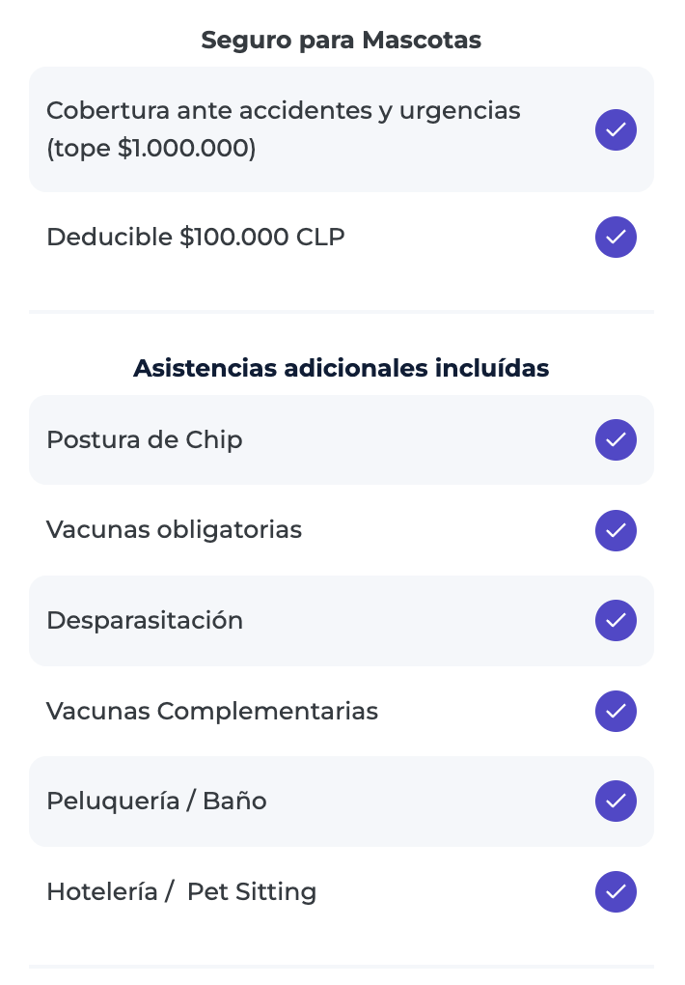Click the accidentes y urgencias coverage checkmark

(x=616, y=130)
